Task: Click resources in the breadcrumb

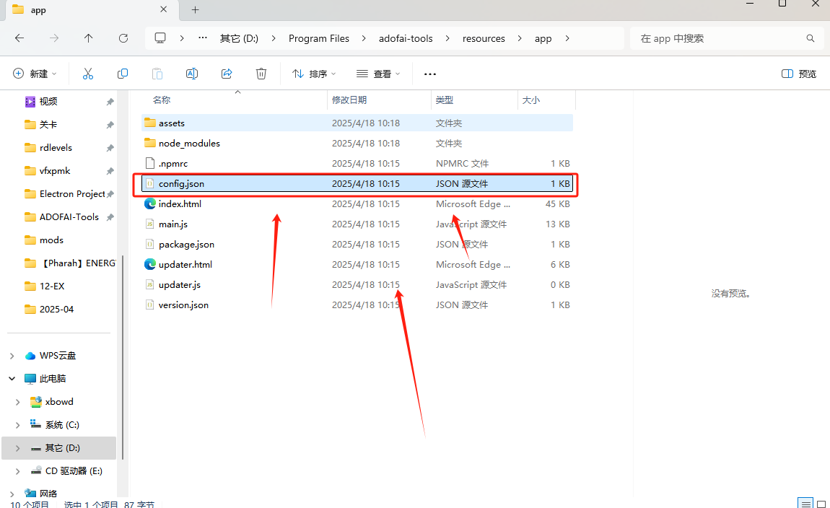Action: [484, 38]
